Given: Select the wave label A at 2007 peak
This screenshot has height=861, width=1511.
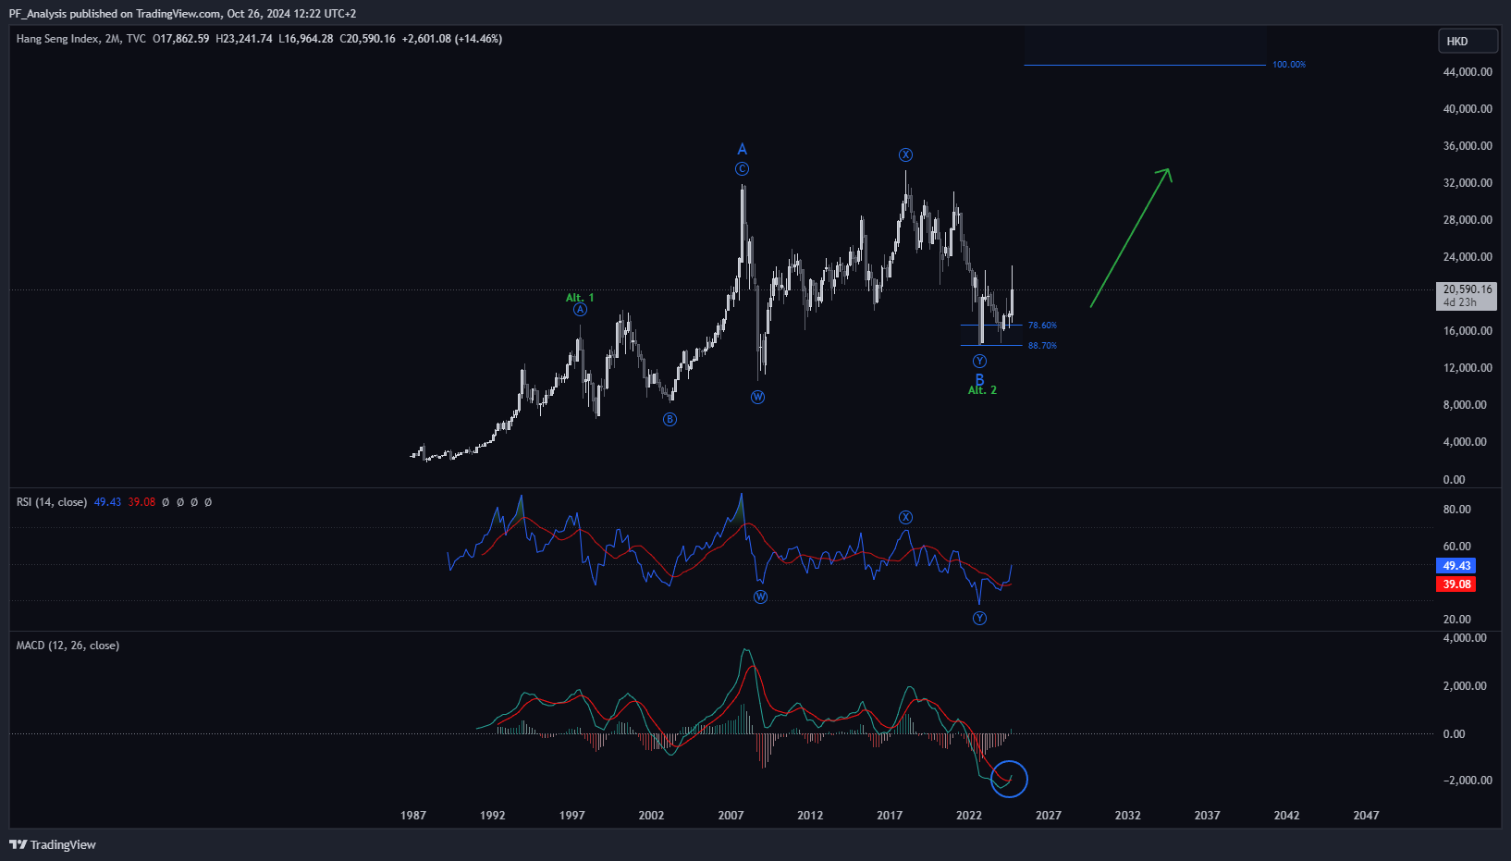Looking at the screenshot, I should (742, 149).
